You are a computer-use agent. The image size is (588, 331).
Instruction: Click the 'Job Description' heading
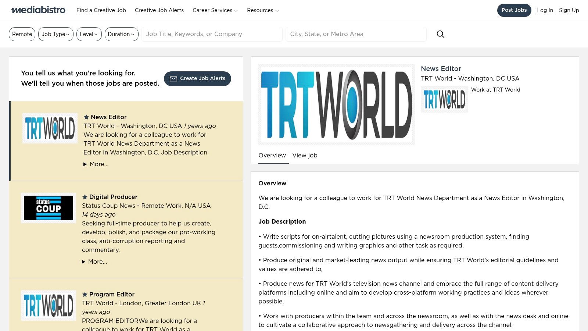(x=282, y=221)
